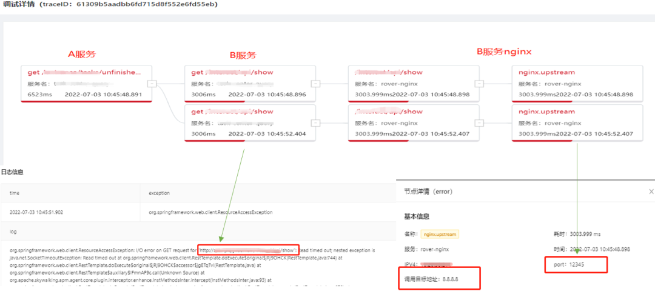Click the 基本信息 heading

[417, 216]
